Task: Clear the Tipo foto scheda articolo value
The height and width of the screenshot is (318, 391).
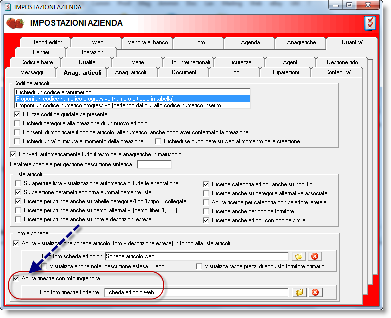Action: (315, 256)
